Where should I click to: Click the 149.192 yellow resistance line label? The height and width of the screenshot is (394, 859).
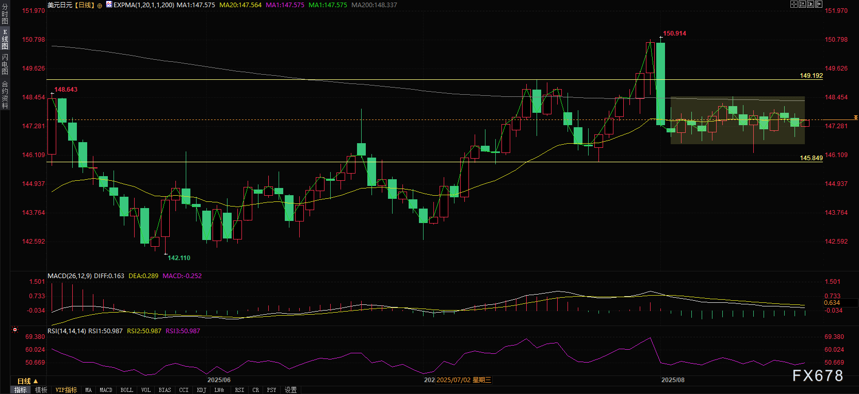pyautogui.click(x=811, y=76)
